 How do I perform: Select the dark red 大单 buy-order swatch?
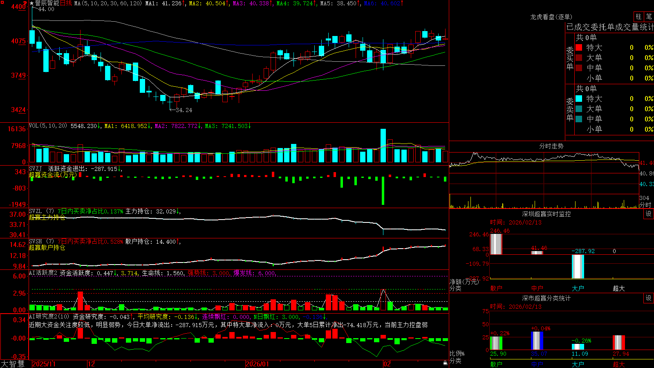(579, 58)
